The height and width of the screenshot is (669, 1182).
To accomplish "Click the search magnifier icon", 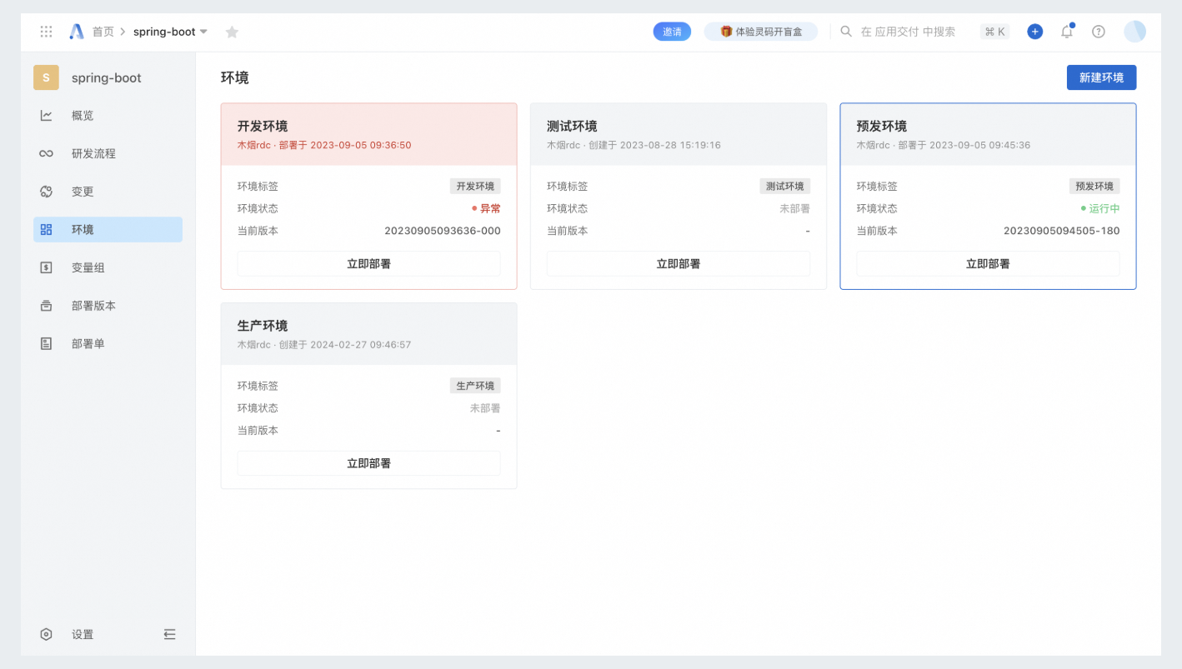I will click(846, 32).
